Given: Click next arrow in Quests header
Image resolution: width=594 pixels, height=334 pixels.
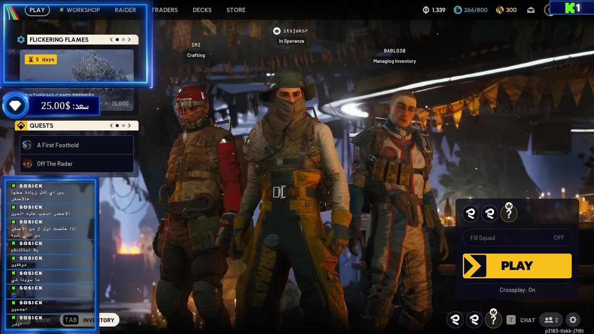Looking at the screenshot, I should 129,126.
